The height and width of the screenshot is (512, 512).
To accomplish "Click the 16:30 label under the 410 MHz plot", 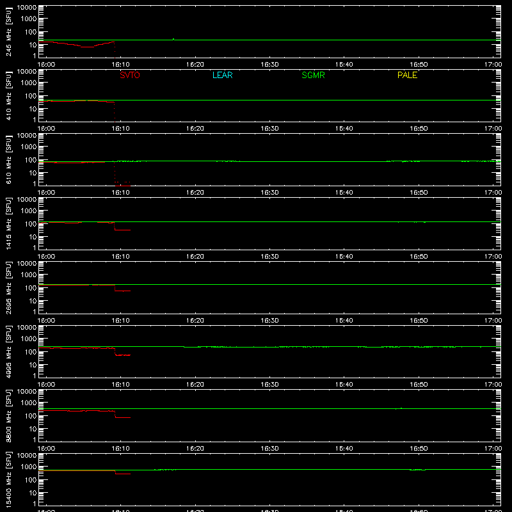I will click(x=269, y=129).
